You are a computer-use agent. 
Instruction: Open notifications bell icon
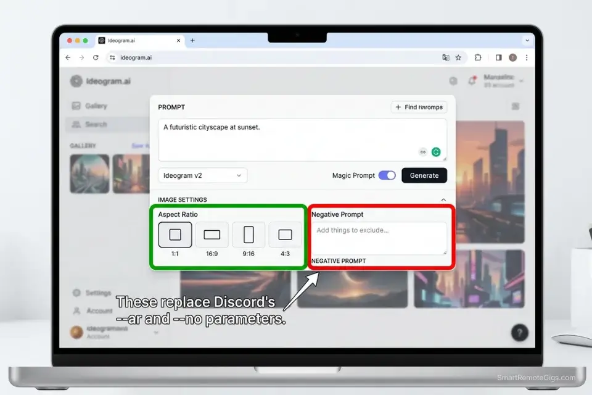[472, 80]
